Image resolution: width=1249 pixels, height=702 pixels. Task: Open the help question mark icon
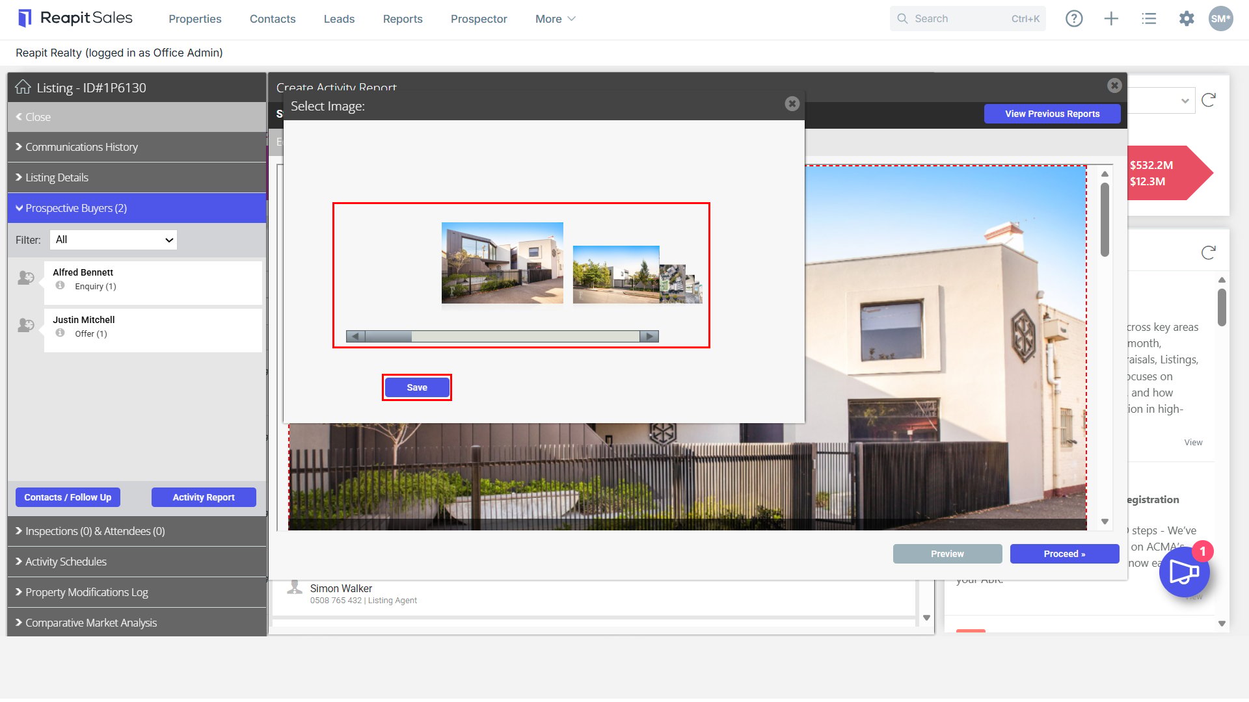(1074, 19)
